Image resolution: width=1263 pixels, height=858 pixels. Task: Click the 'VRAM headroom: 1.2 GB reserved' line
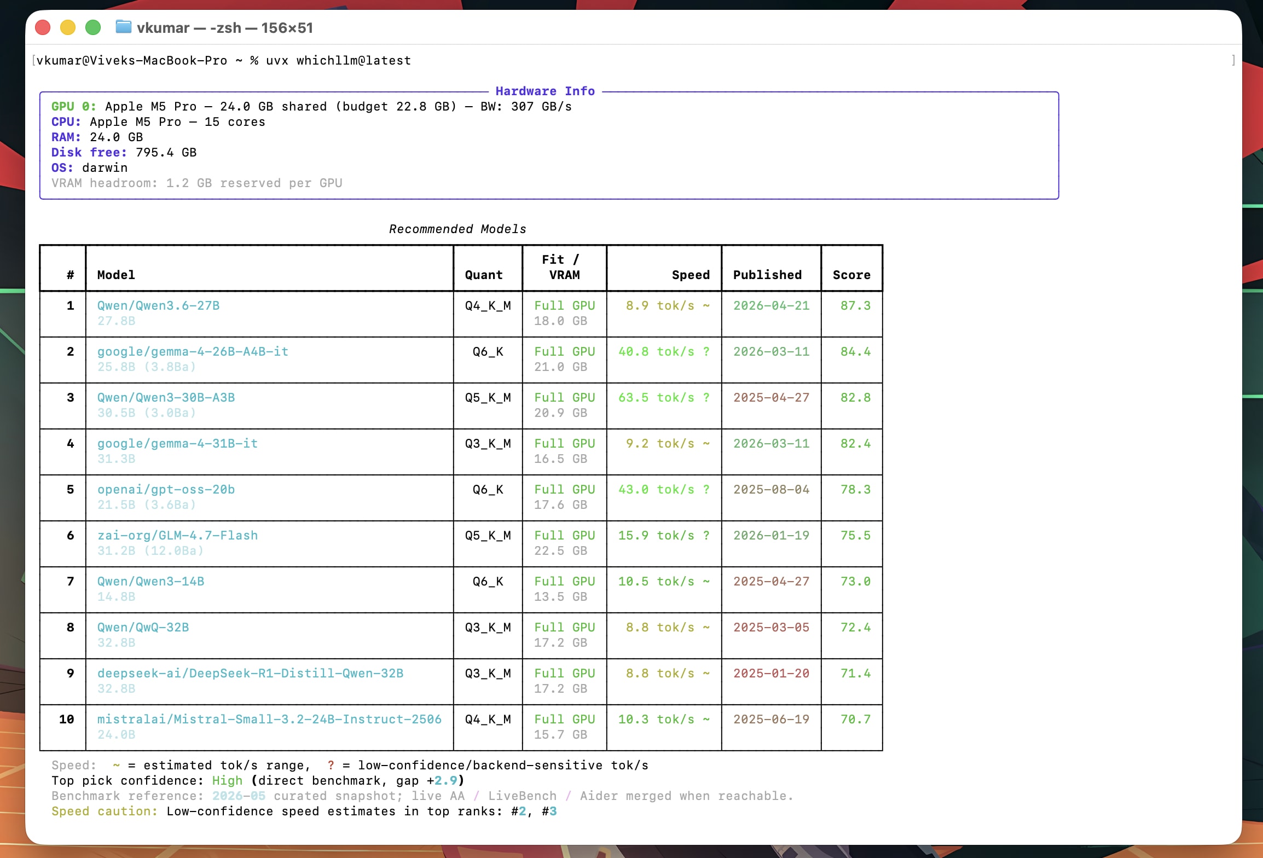197,183
